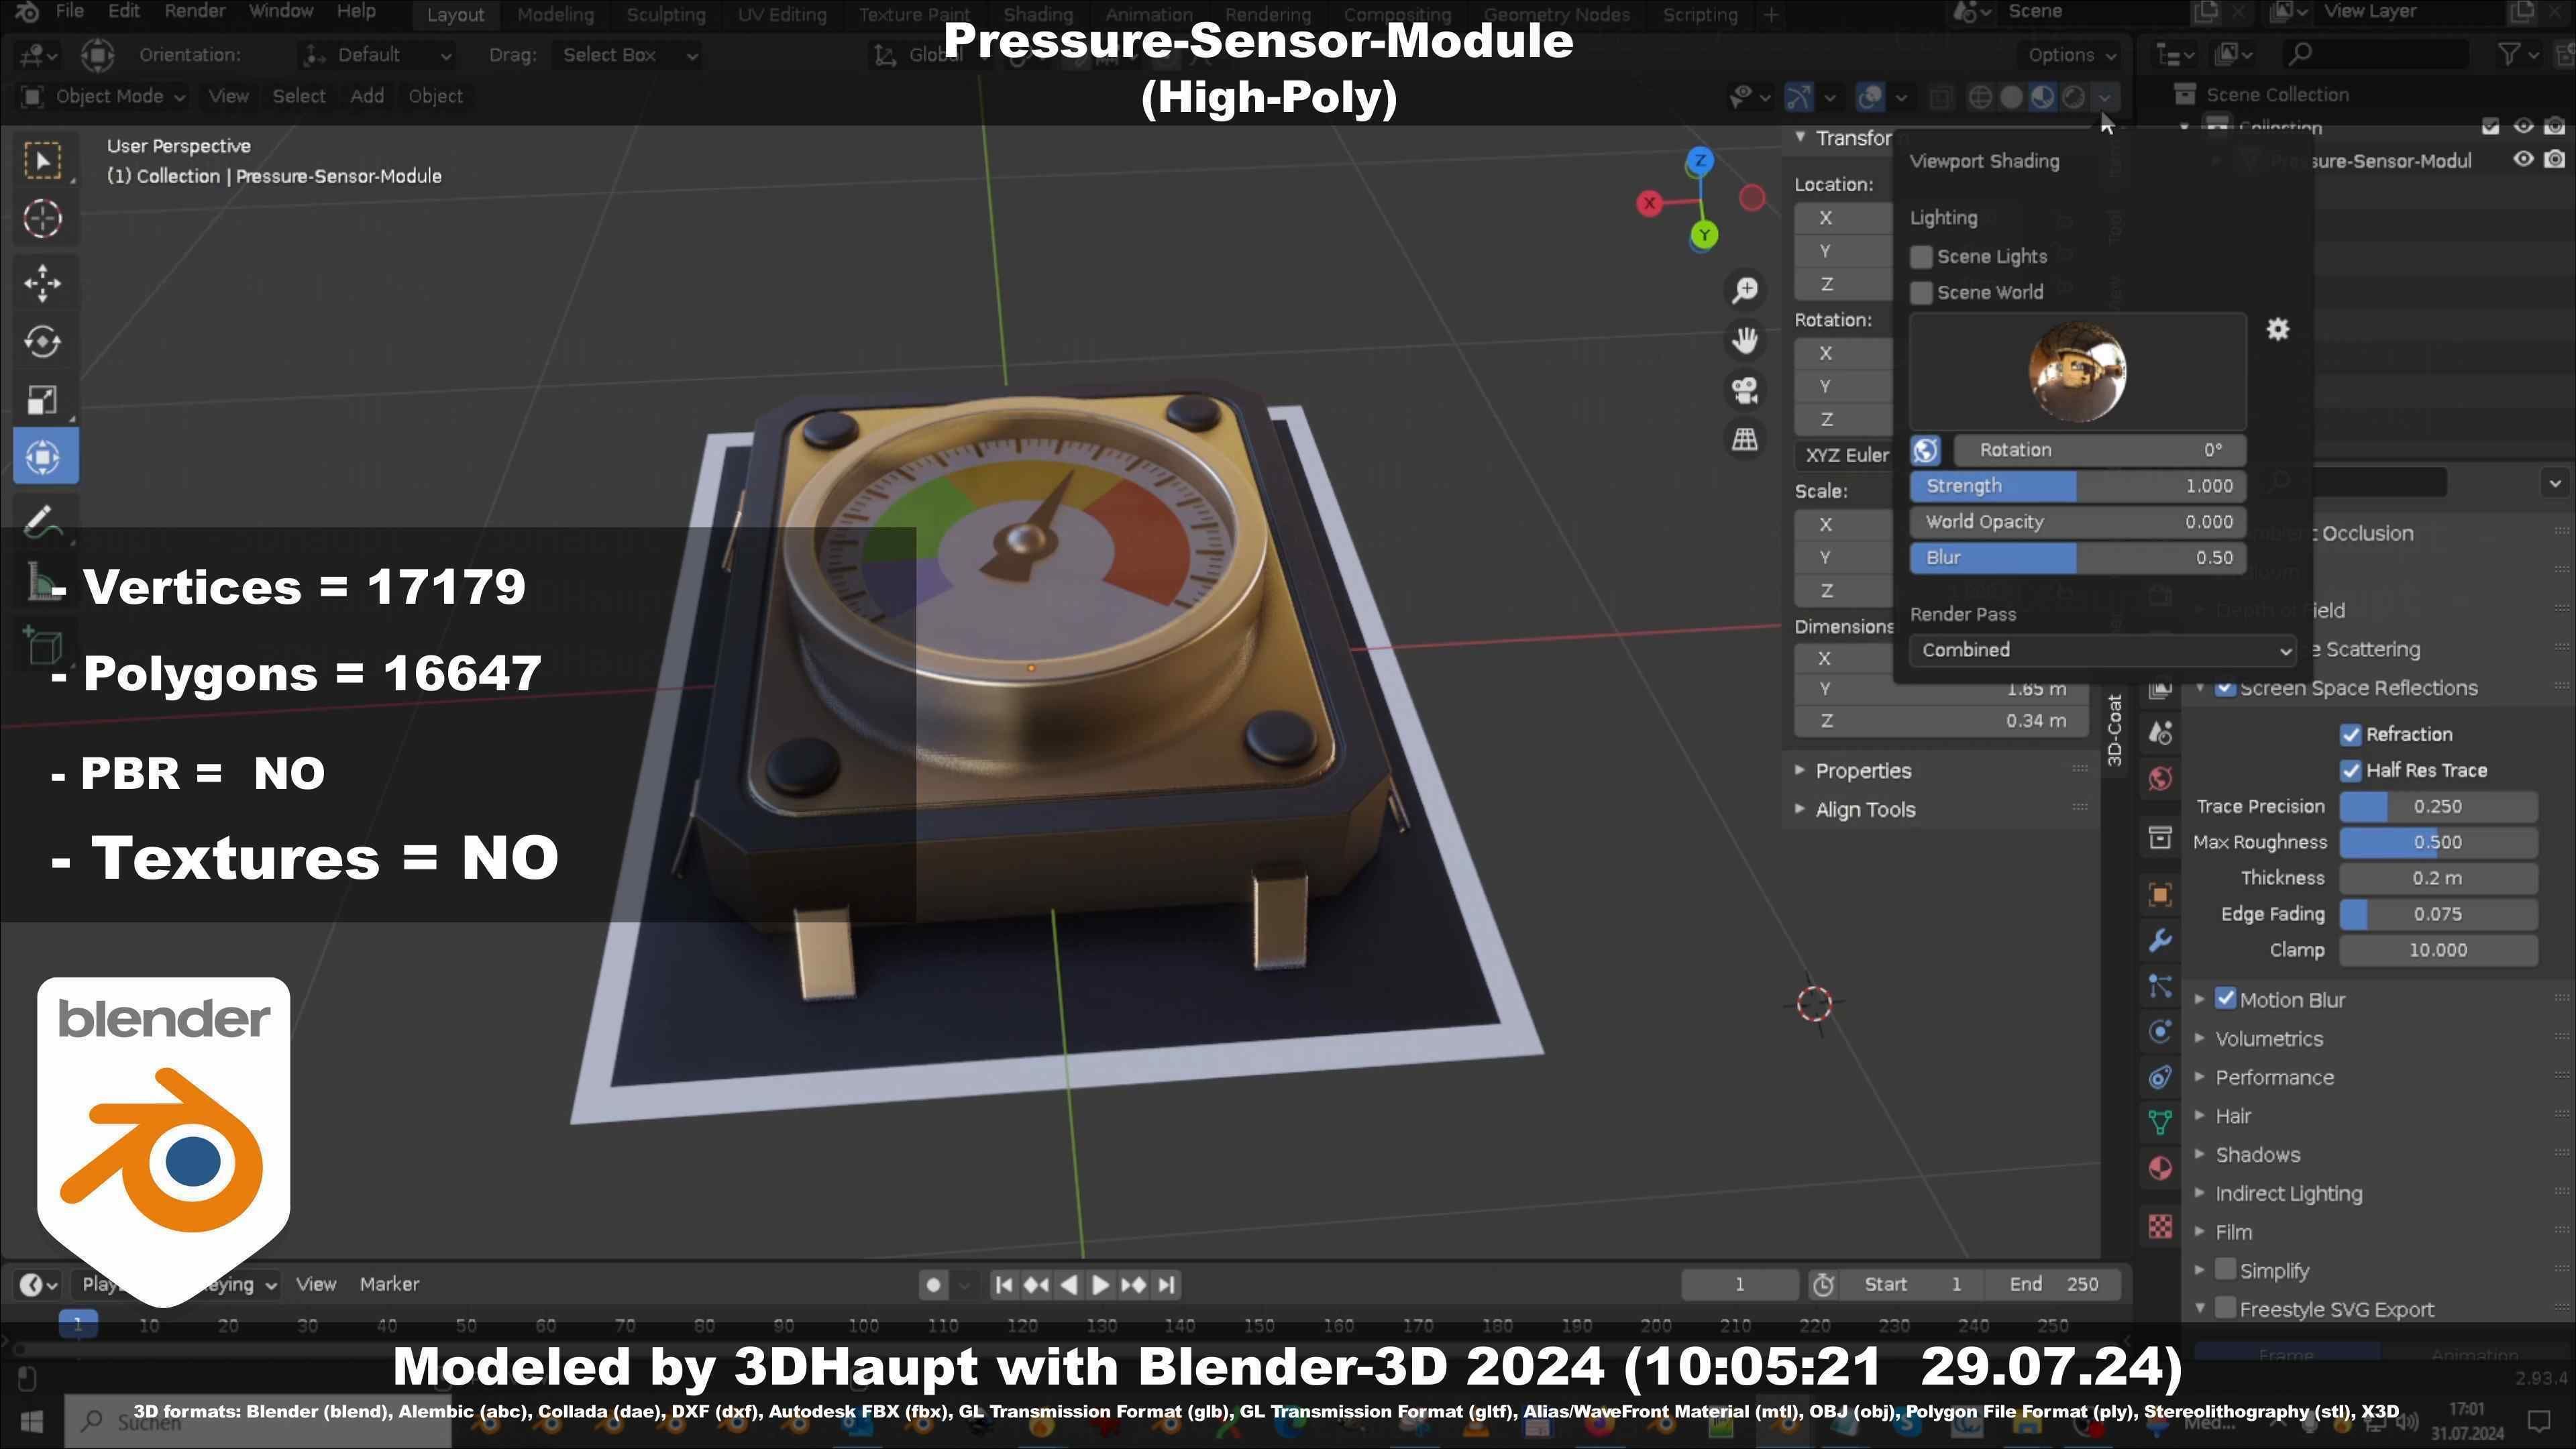Open the Material properties sphere tab
Viewport: 2576px width, 1449px height.
pyautogui.click(x=2160, y=1168)
